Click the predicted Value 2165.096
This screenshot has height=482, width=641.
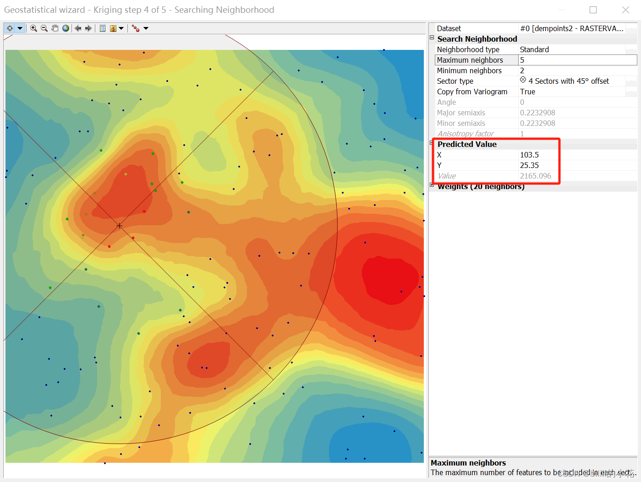tap(535, 176)
